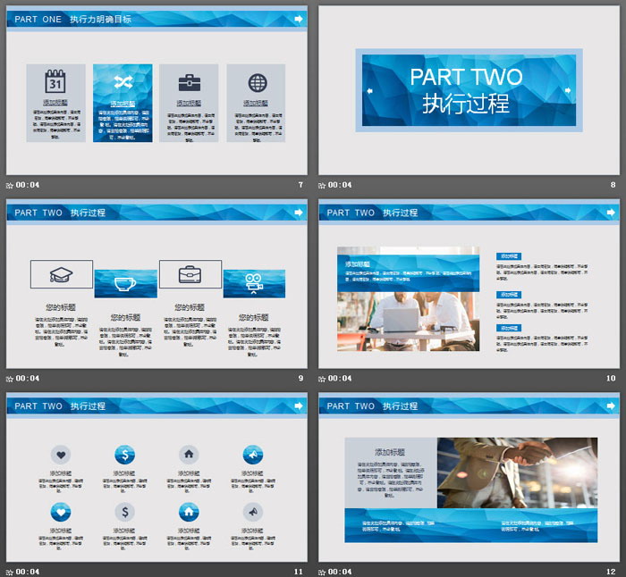Click the briefcase icon on slide 7
The width and height of the screenshot is (626, 577).
(x=189, y=83)
